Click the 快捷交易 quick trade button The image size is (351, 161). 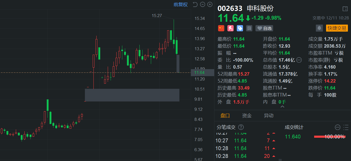click(337, 28)
